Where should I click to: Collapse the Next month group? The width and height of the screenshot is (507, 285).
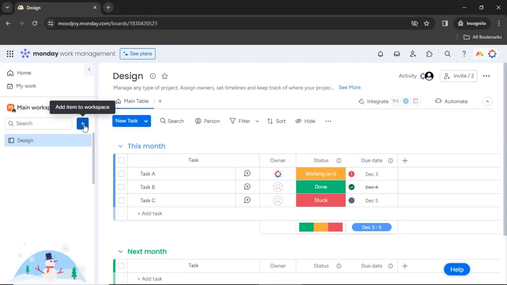coord(120,251)
